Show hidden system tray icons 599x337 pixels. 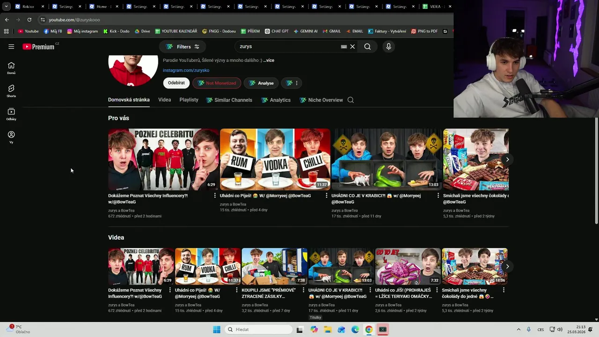click(x=519, y=330)
